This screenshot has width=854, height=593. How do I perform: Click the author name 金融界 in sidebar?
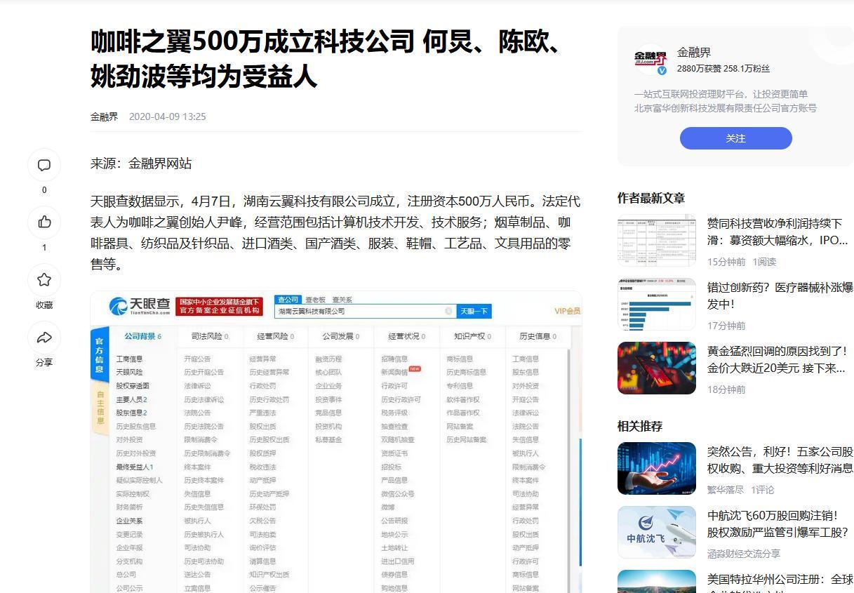693,53
